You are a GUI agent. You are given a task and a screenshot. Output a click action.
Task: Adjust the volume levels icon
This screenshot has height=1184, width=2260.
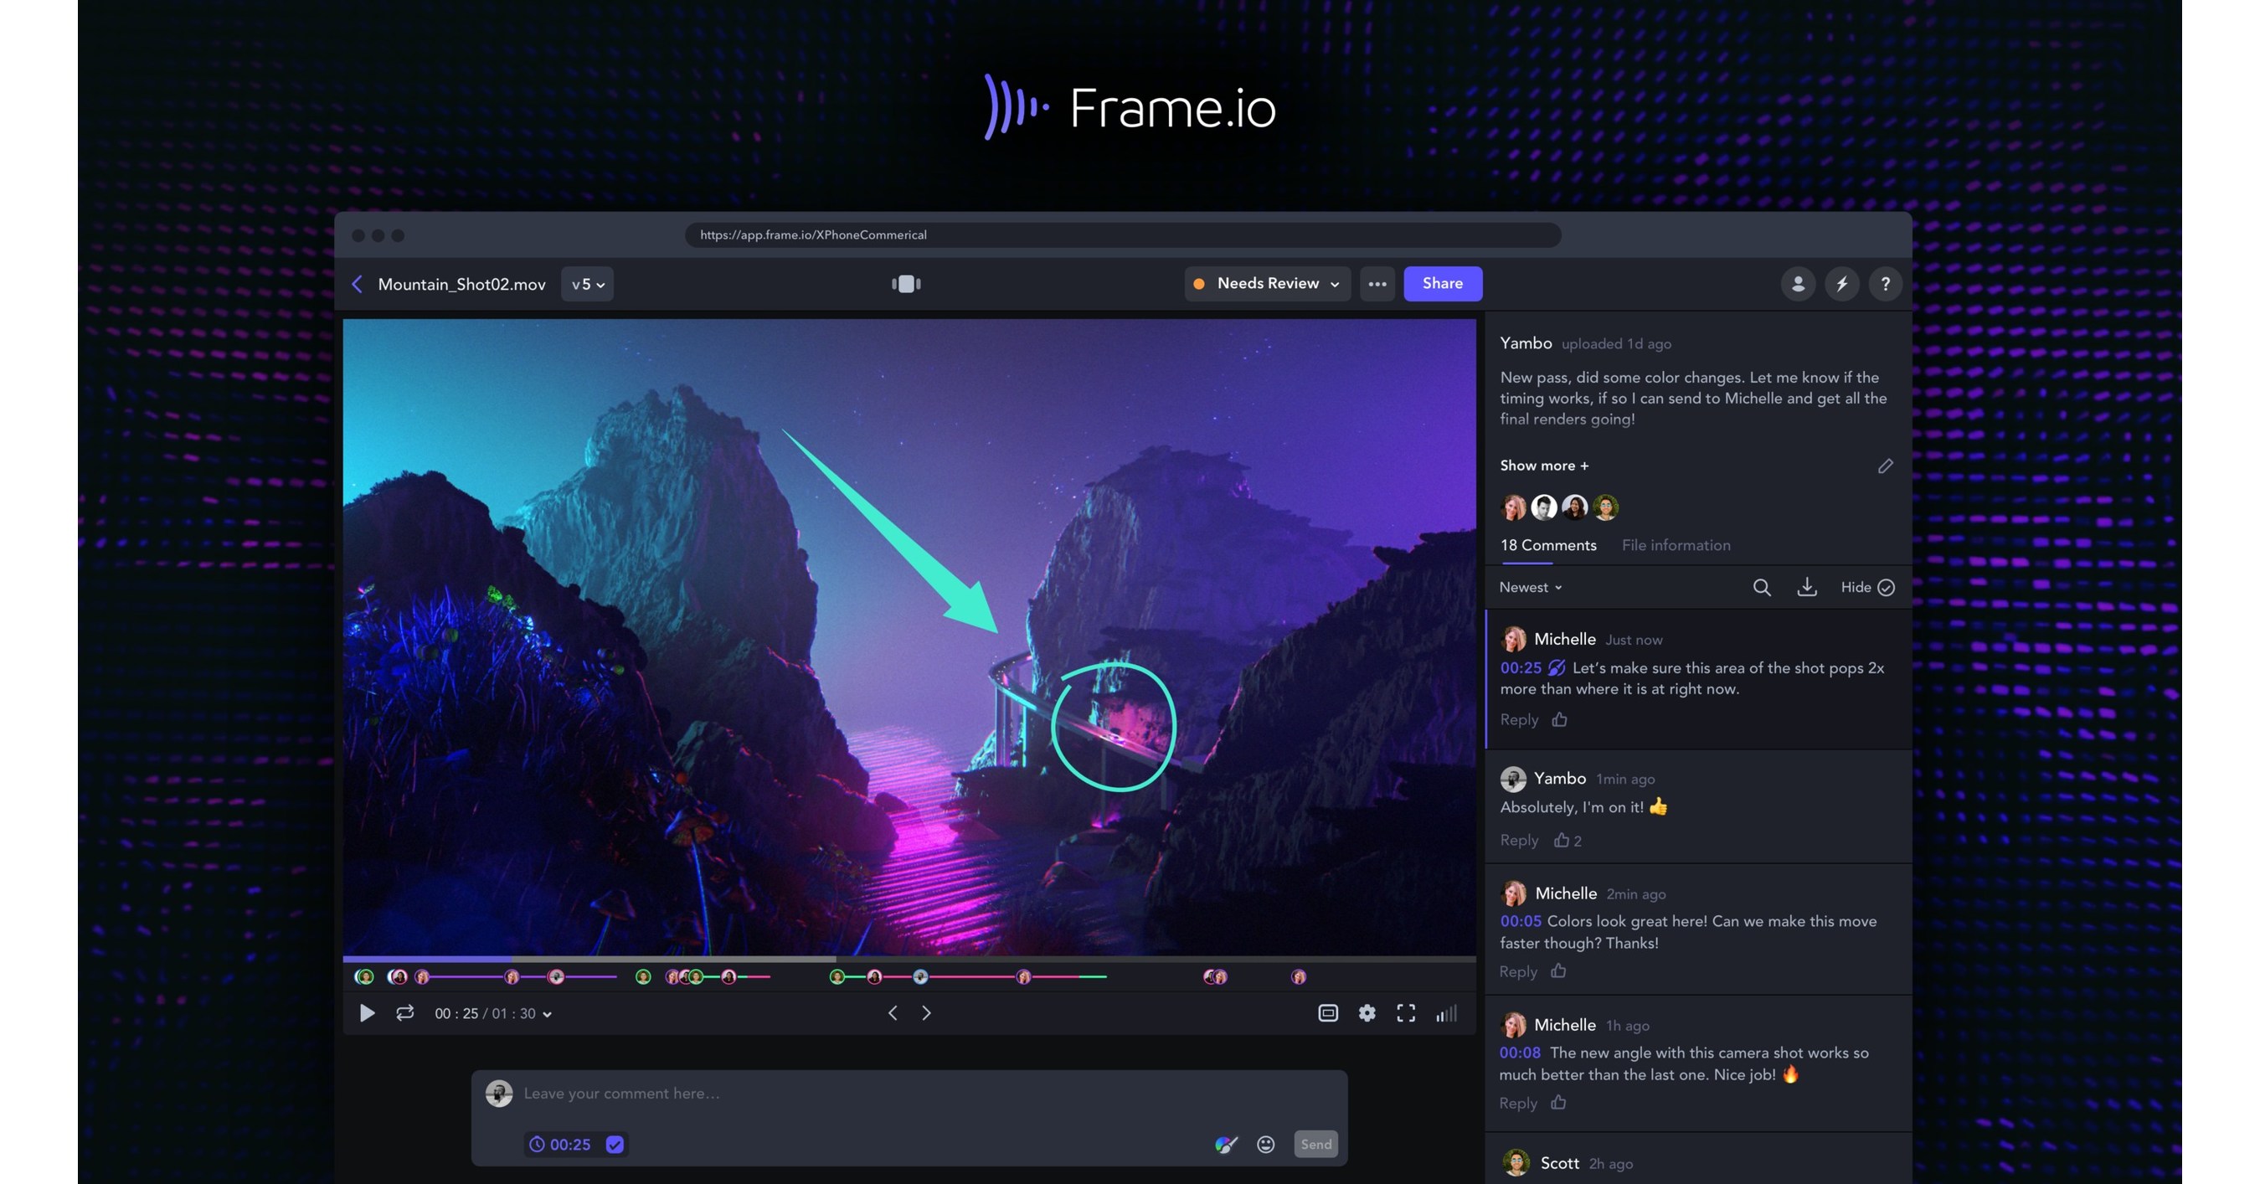(x=1445, y=1013)
